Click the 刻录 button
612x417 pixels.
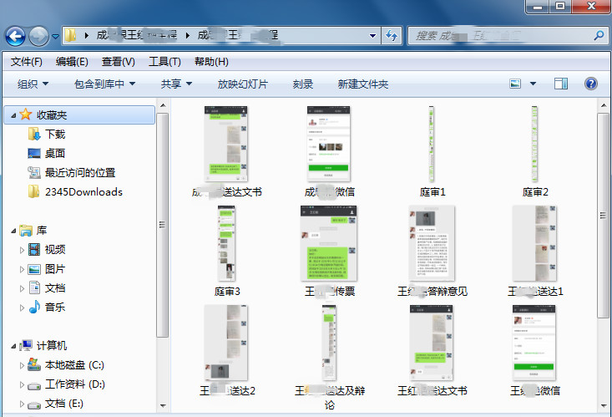tap(303, 84)
